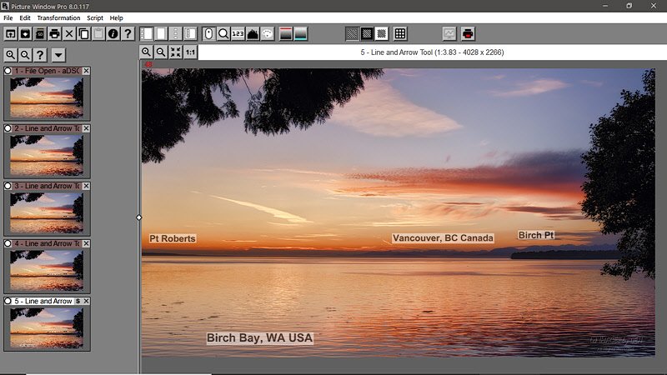Close the step 4 Line and Arrow item

(86, 243)
